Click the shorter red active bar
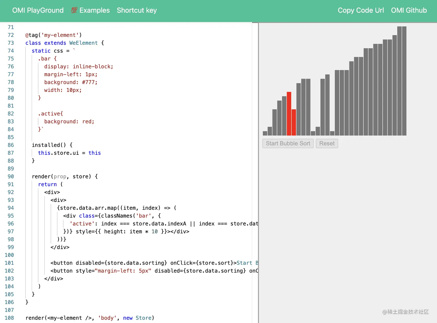This screenshot has height=323, width=437. point(294,122)
